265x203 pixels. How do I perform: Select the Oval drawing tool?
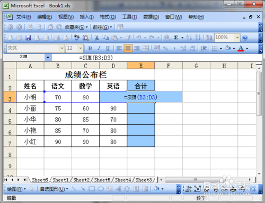pyautogui.click(x=101, y=189)
